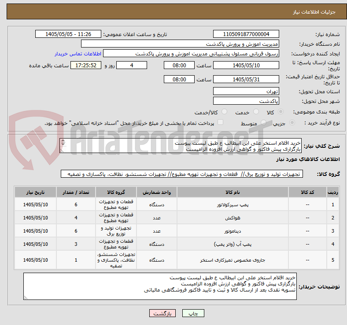Select the متوسط purchase type radio

[263, 123]
